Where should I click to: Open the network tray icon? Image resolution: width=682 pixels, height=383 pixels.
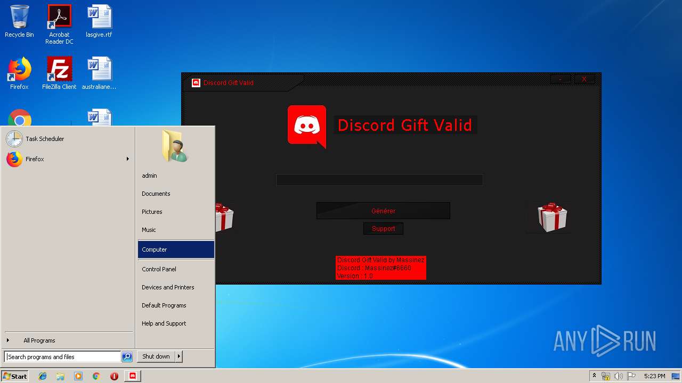point(606,376)
